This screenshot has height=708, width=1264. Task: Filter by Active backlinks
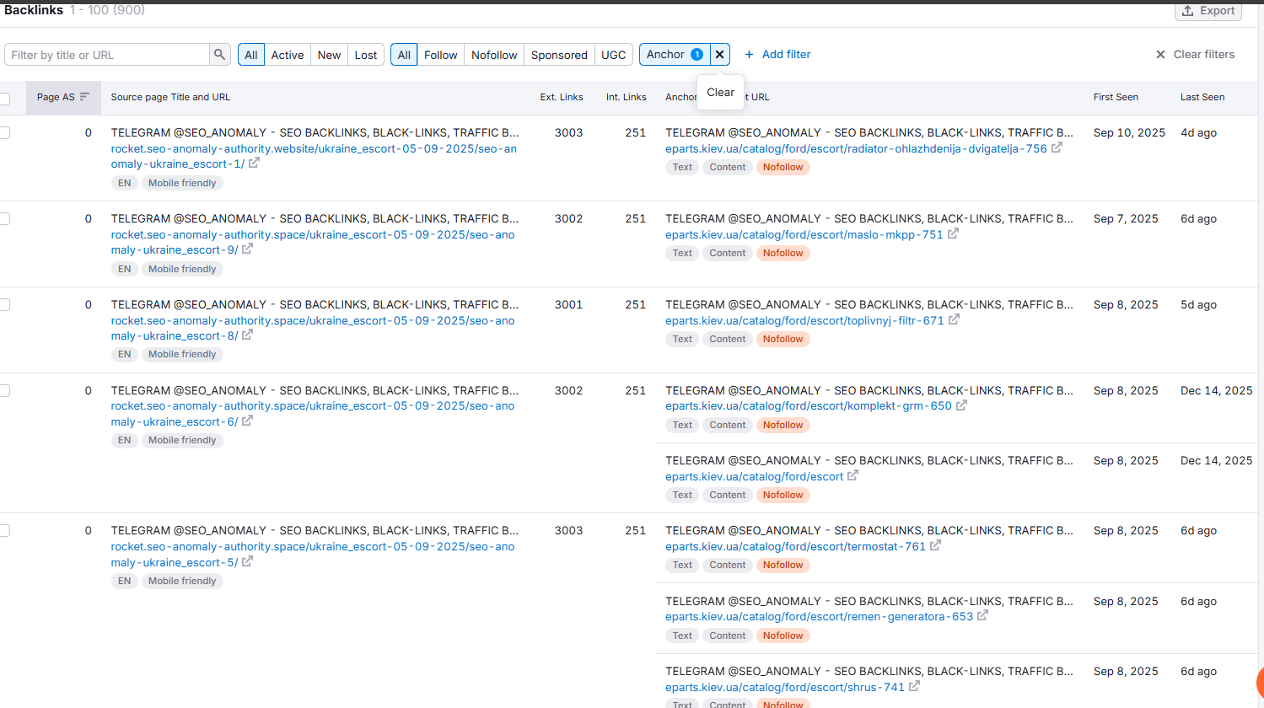288,55
